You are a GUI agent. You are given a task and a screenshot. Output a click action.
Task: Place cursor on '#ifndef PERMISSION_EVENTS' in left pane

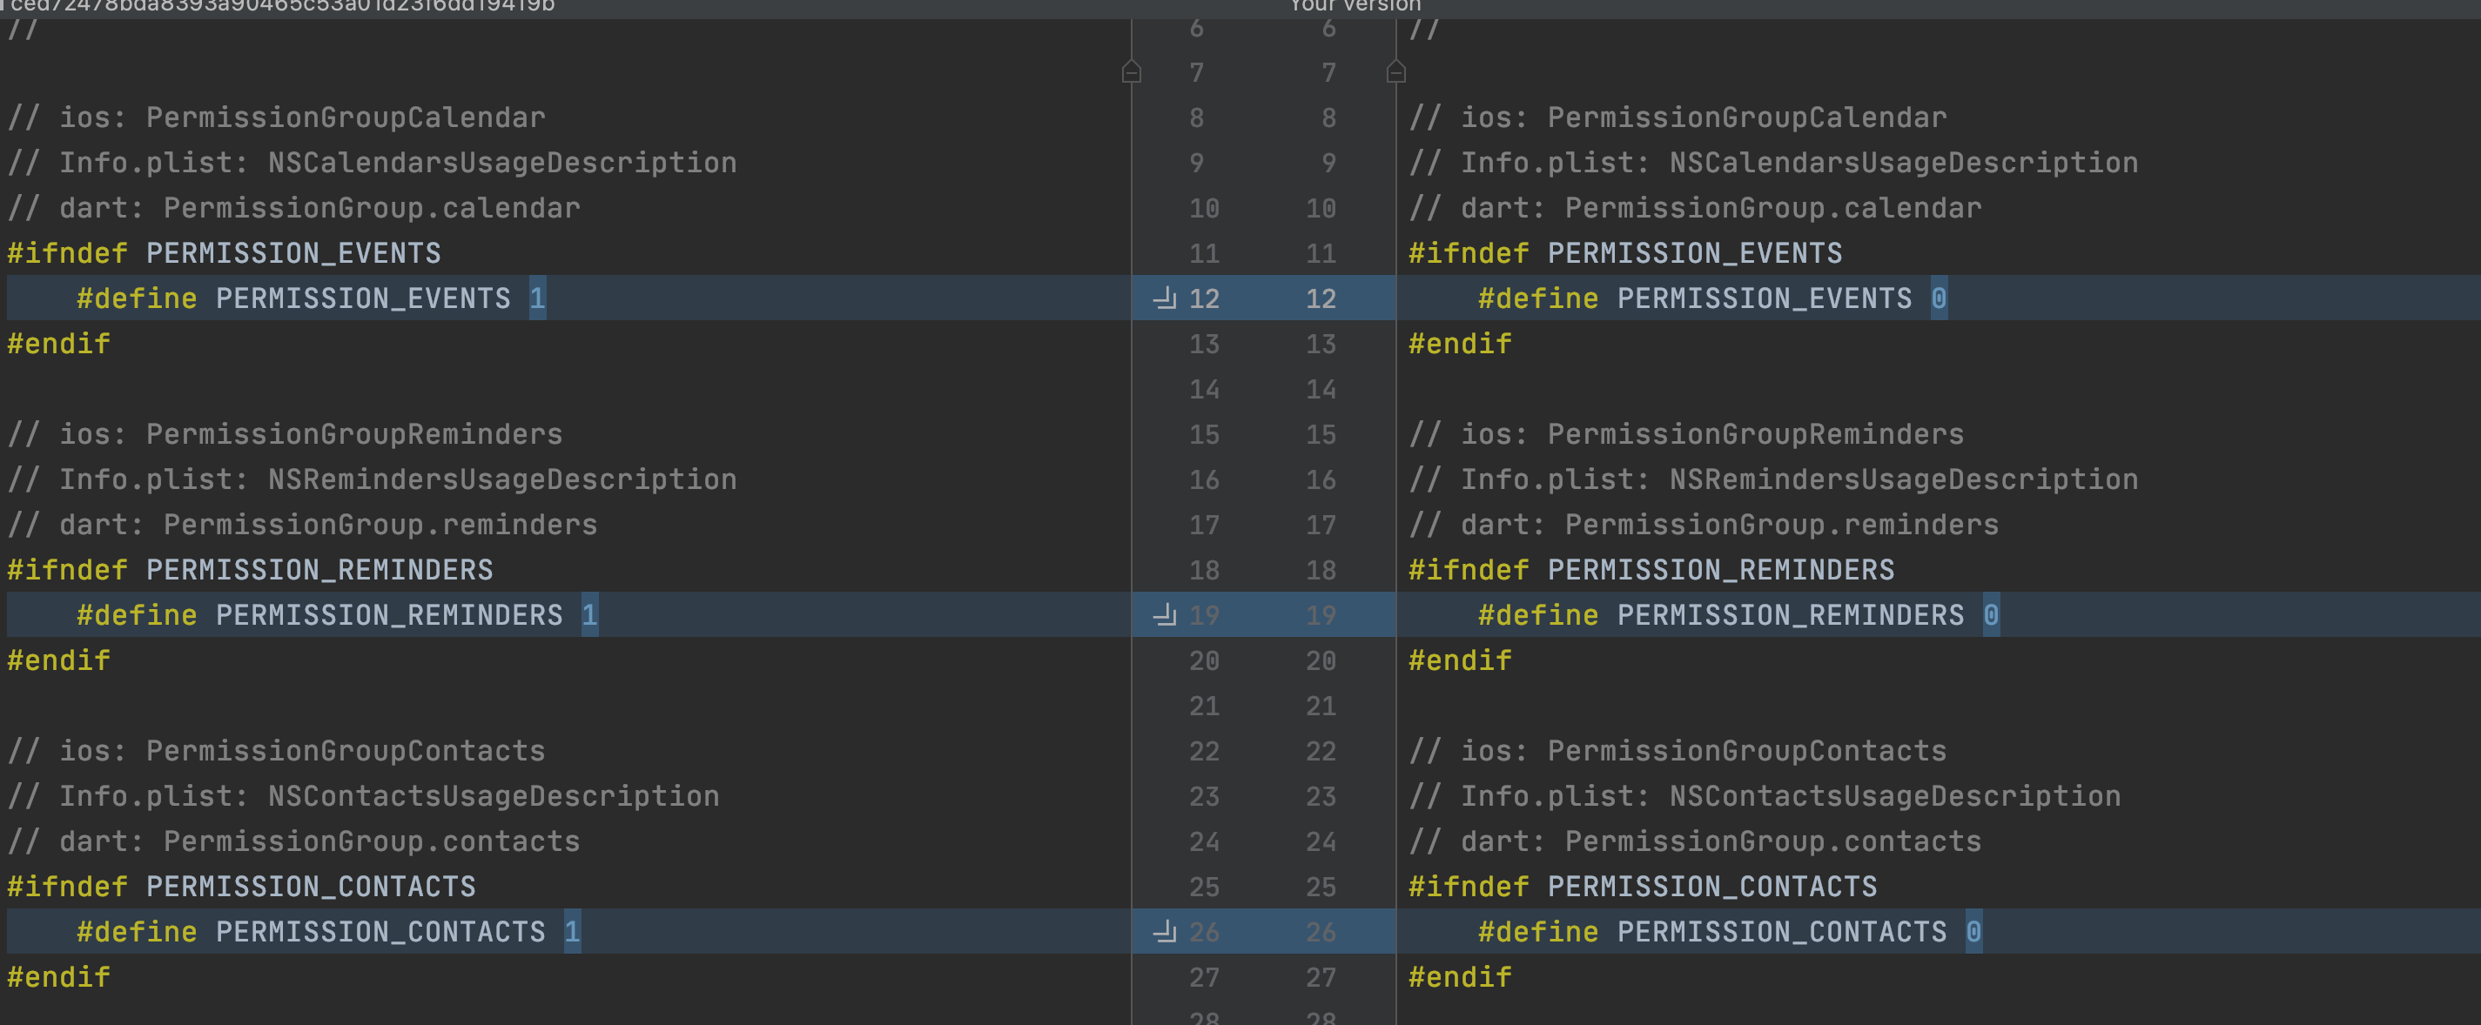coord(221,252)
